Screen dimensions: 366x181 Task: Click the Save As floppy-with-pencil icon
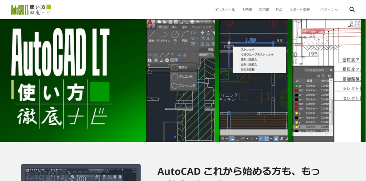click(x=176, y=22)
